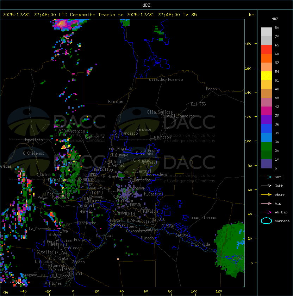This screenshot has height=296, width=293.
Task: Click the 'L_Dormida' place label
Action: coord(200,244)
